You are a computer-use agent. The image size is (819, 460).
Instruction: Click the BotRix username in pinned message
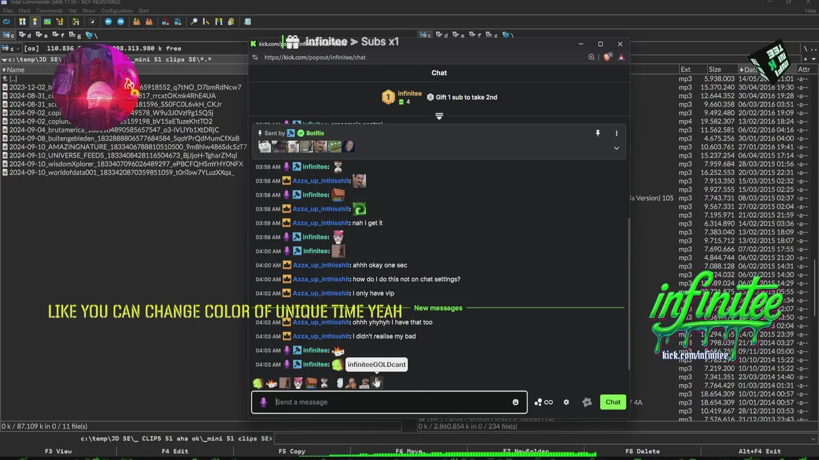[315, 134]
